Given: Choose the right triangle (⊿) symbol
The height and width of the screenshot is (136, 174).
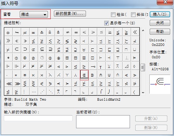Looking at the screenshot, I should (126, 66).
